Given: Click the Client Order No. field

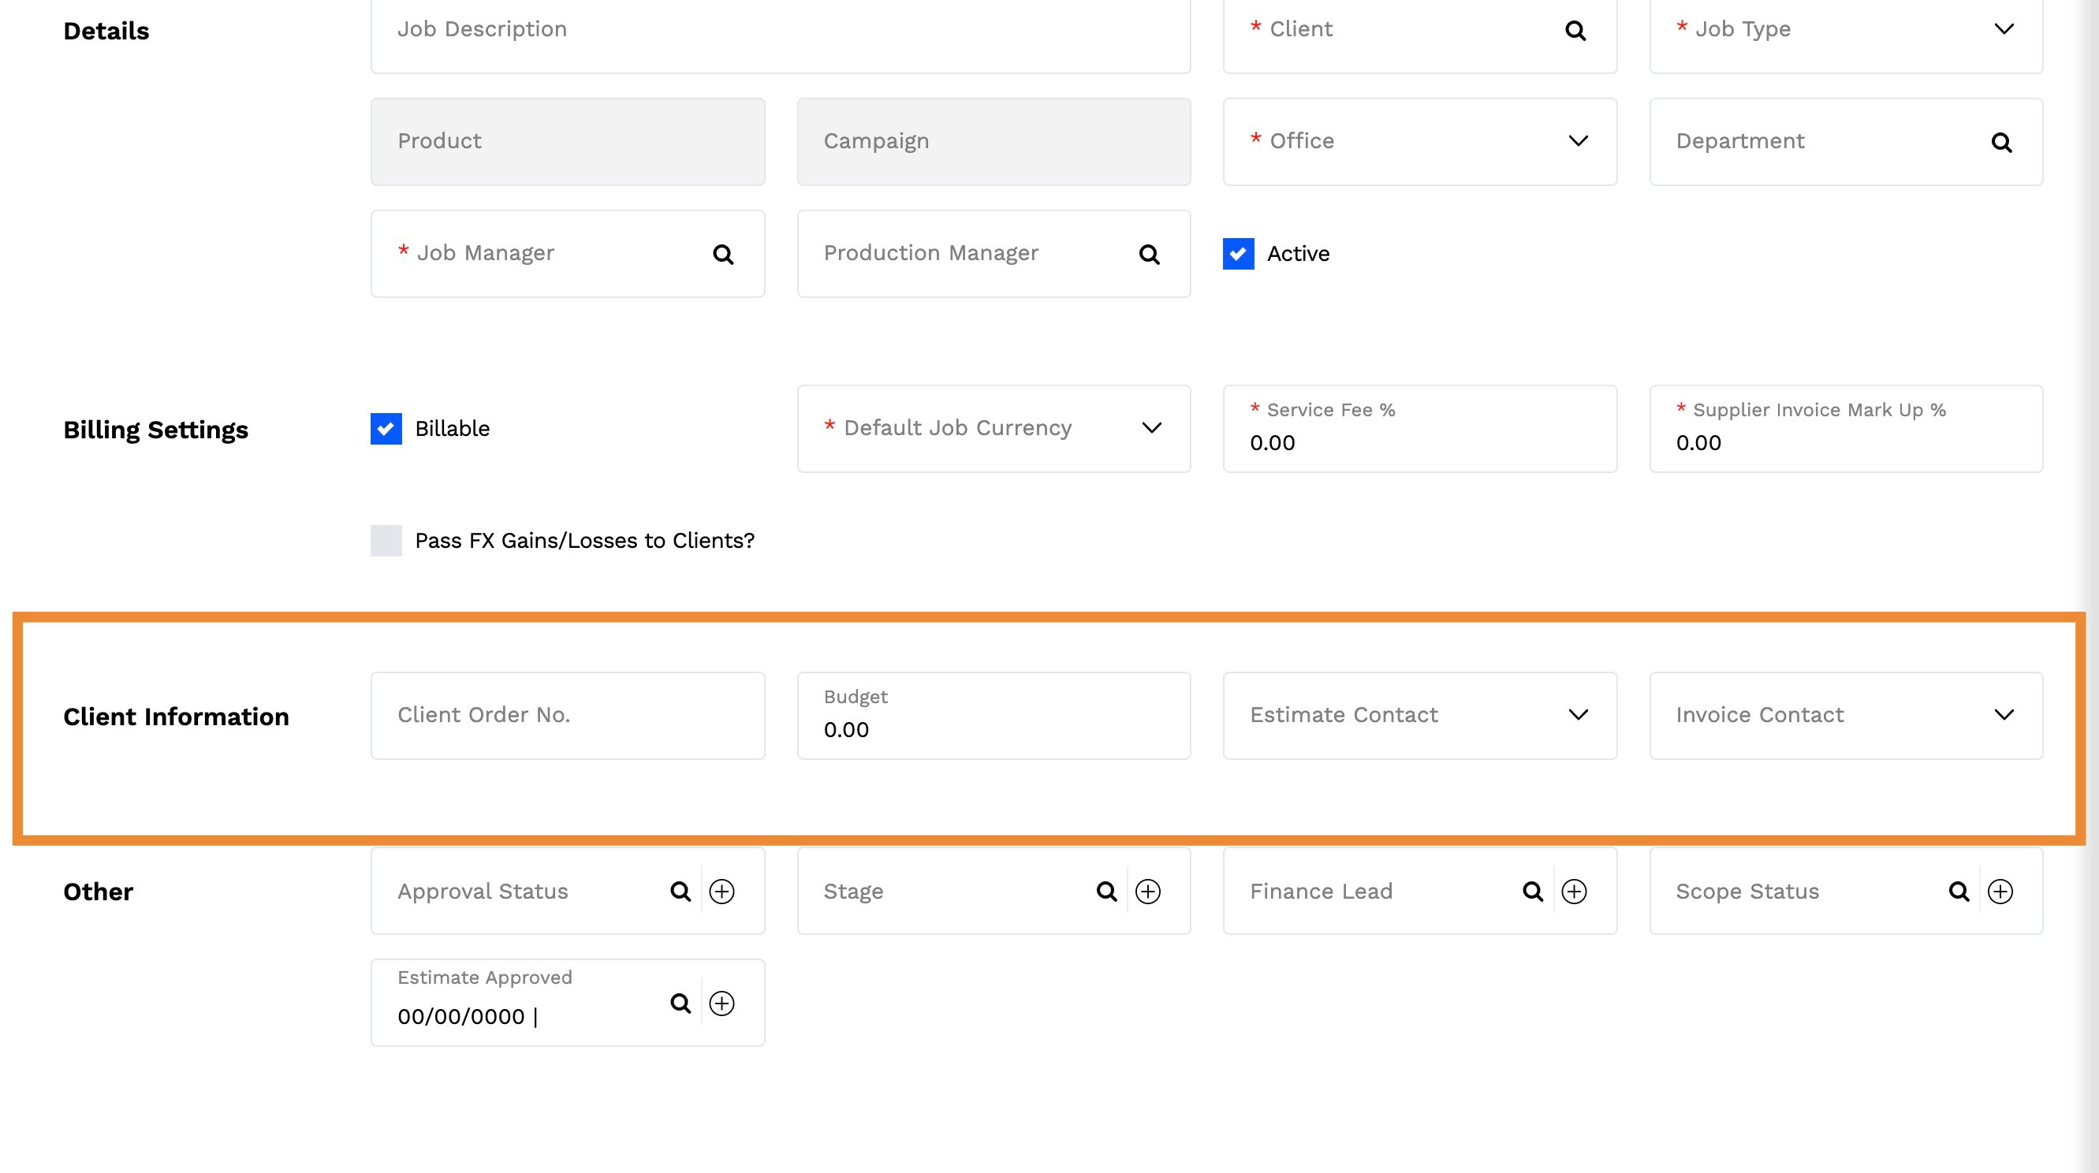Looking at the screenshot, I should pyautogui.click(x=567, y=715).
